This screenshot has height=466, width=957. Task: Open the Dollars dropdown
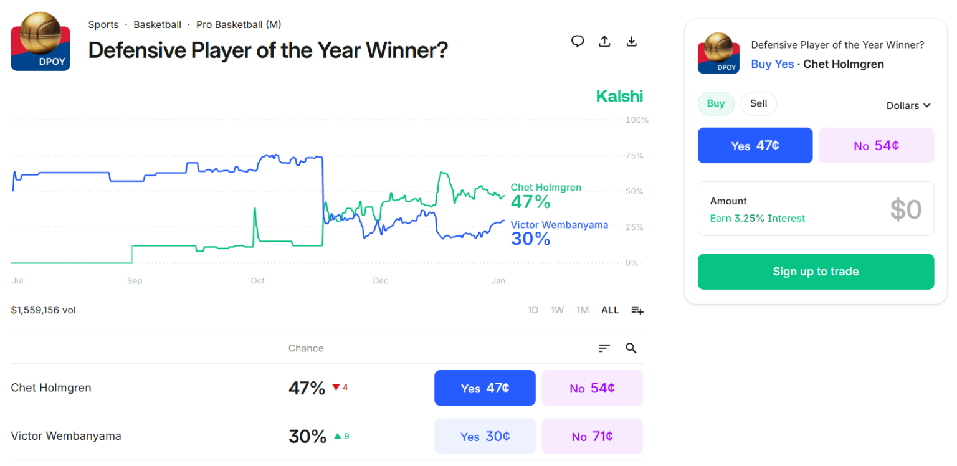click(x=908, y=105)
